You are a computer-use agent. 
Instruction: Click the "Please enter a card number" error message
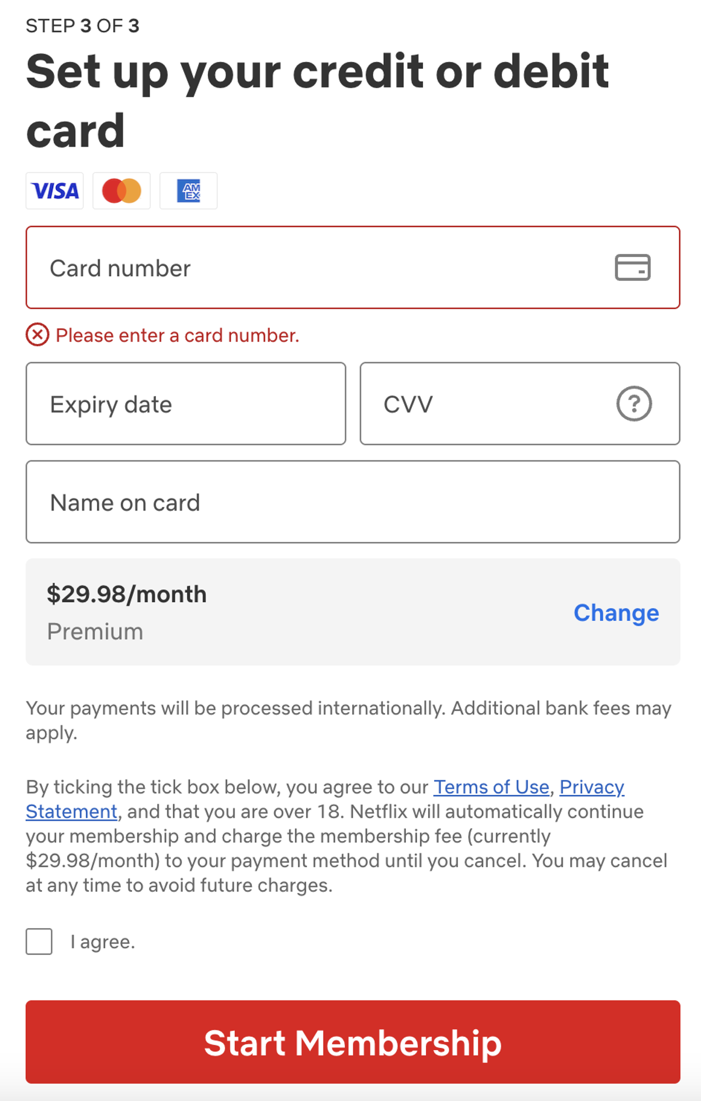coord(178,335)
